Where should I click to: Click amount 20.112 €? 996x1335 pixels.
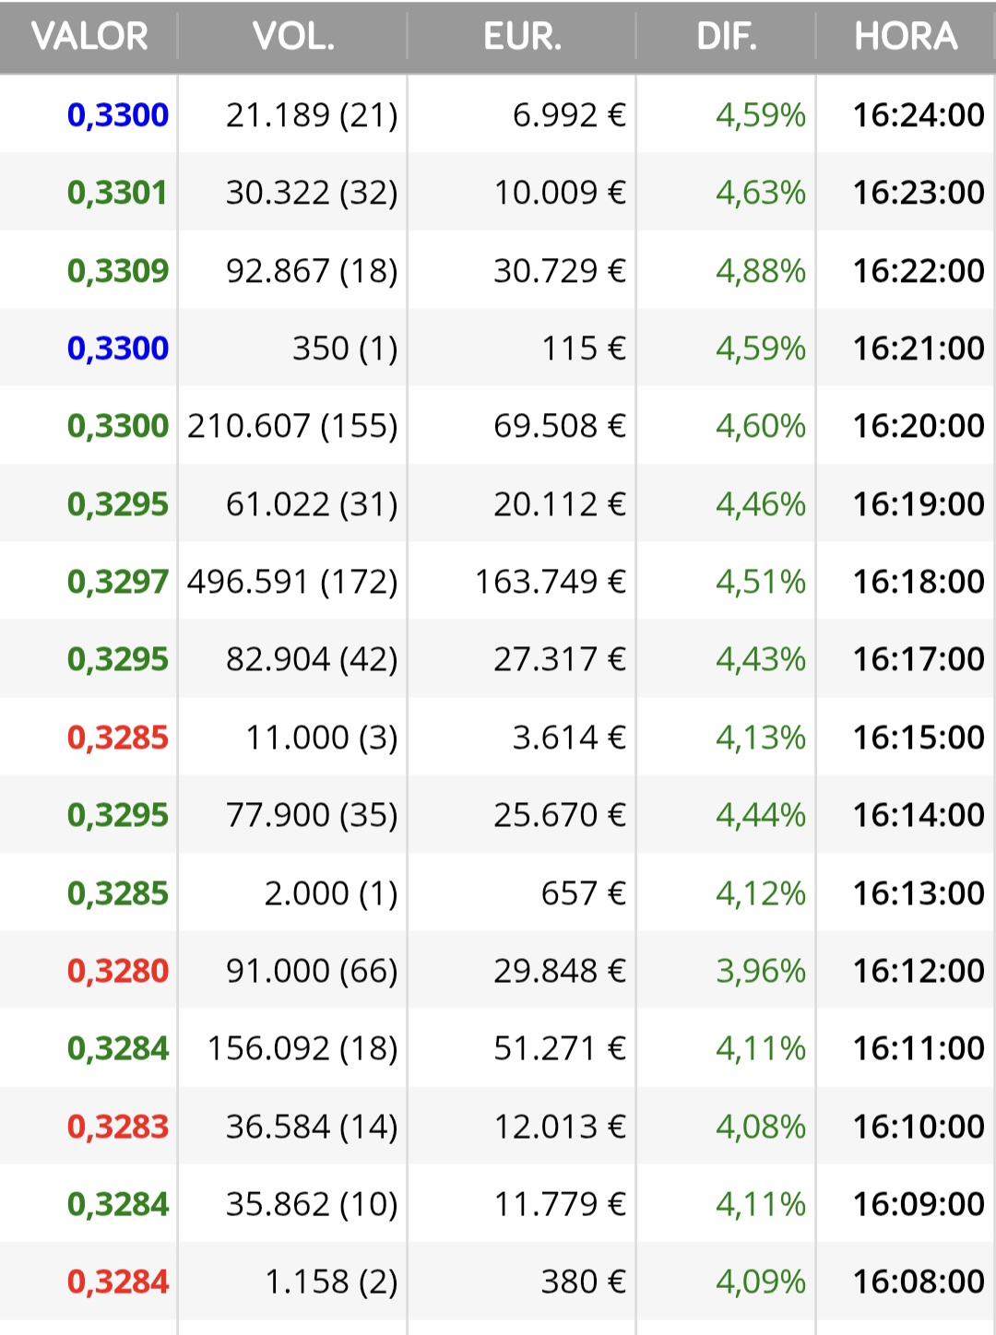point(560,504)
